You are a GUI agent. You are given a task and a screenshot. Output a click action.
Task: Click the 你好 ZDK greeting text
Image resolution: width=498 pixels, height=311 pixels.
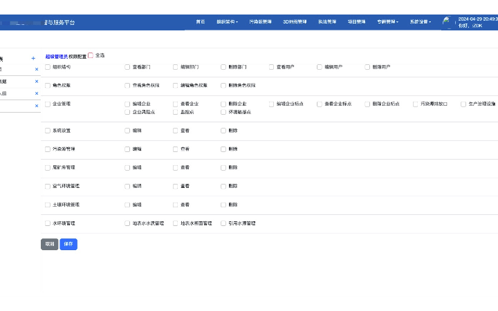tap(470, 26)
